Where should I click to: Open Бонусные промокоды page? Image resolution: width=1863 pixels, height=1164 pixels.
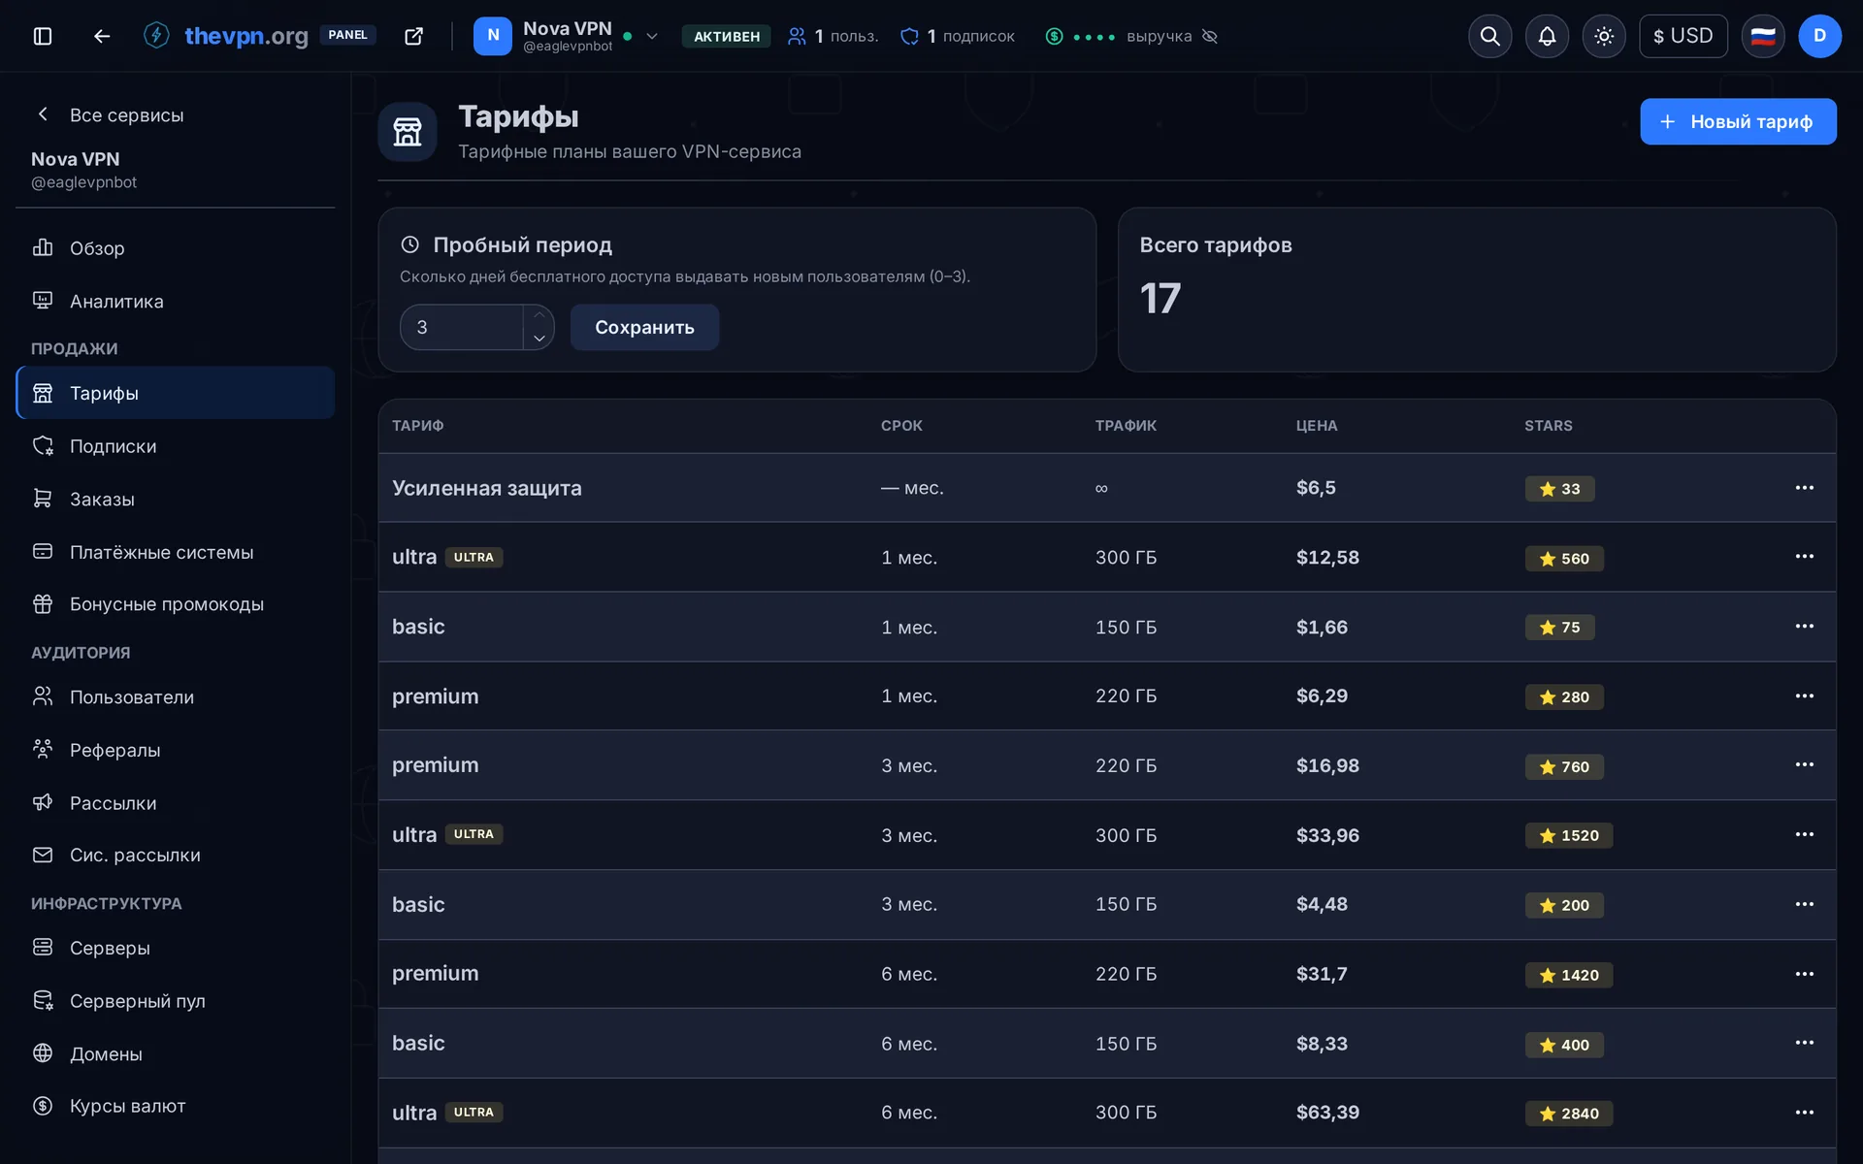tap(176, 603)
